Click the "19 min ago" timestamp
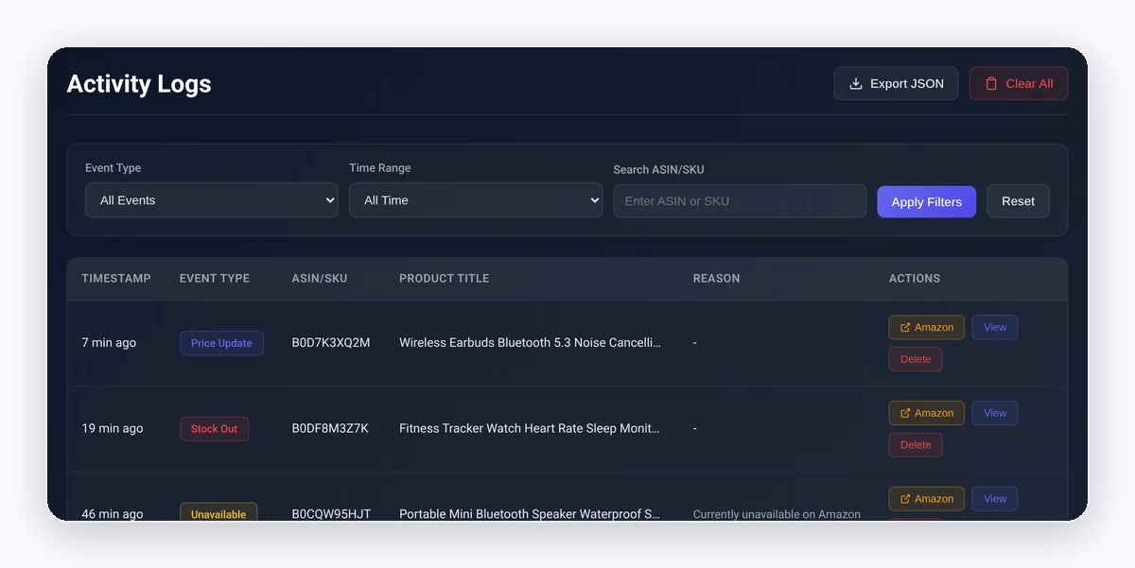 [113, 429]
